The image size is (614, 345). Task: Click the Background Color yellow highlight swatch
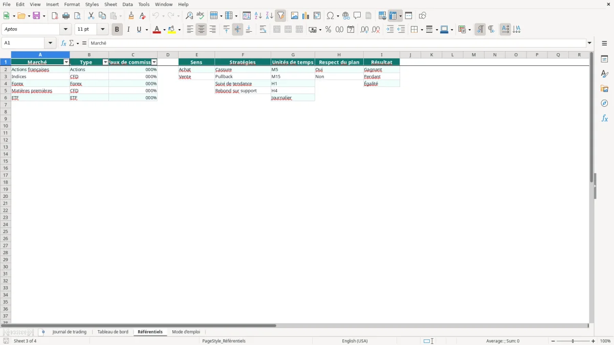172,30
